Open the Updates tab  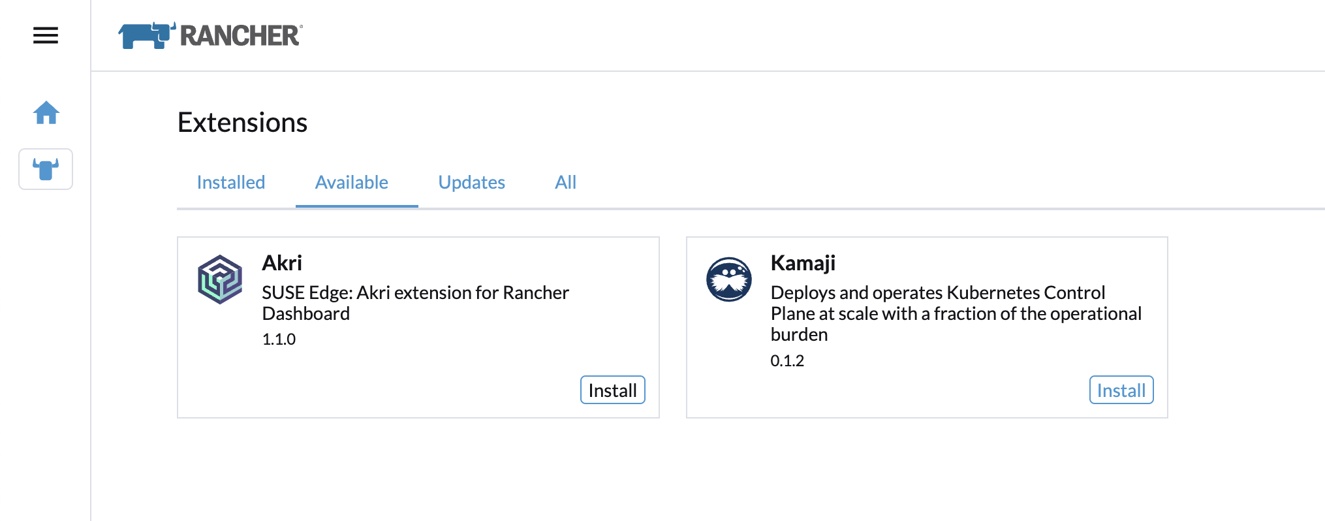point(471,182)
